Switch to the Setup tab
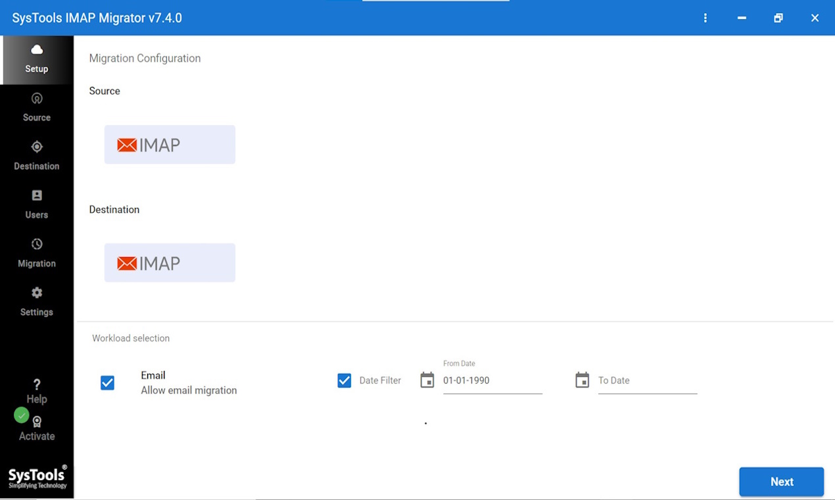Viewport: 835px width, 500px height. point(36,59)
